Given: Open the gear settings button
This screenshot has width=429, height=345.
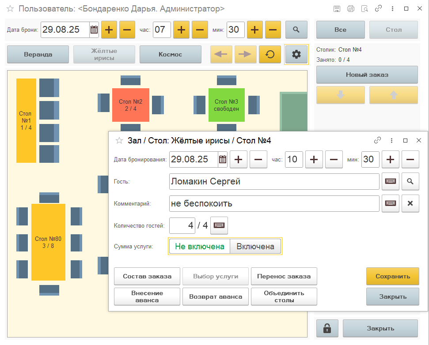Looking at the screenshot, I should coord(296,54).
